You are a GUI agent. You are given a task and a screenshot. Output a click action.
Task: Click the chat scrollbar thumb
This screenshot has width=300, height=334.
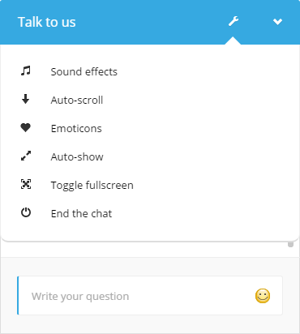pyautogui.click(x=290, y=244)
